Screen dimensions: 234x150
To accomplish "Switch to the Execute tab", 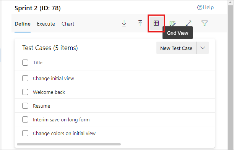I will tap(46, 24).
